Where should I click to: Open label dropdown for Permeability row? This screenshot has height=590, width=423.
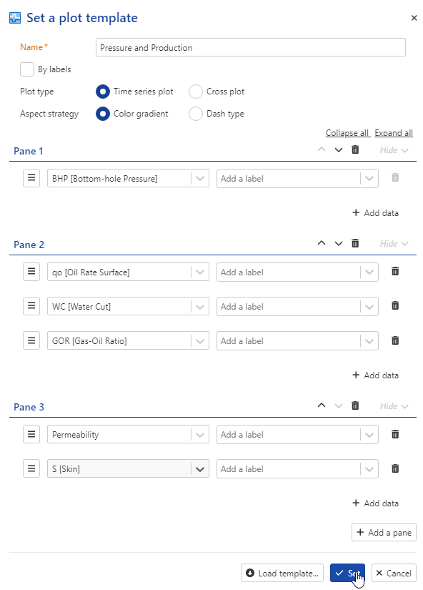click(x=369, y=435)
